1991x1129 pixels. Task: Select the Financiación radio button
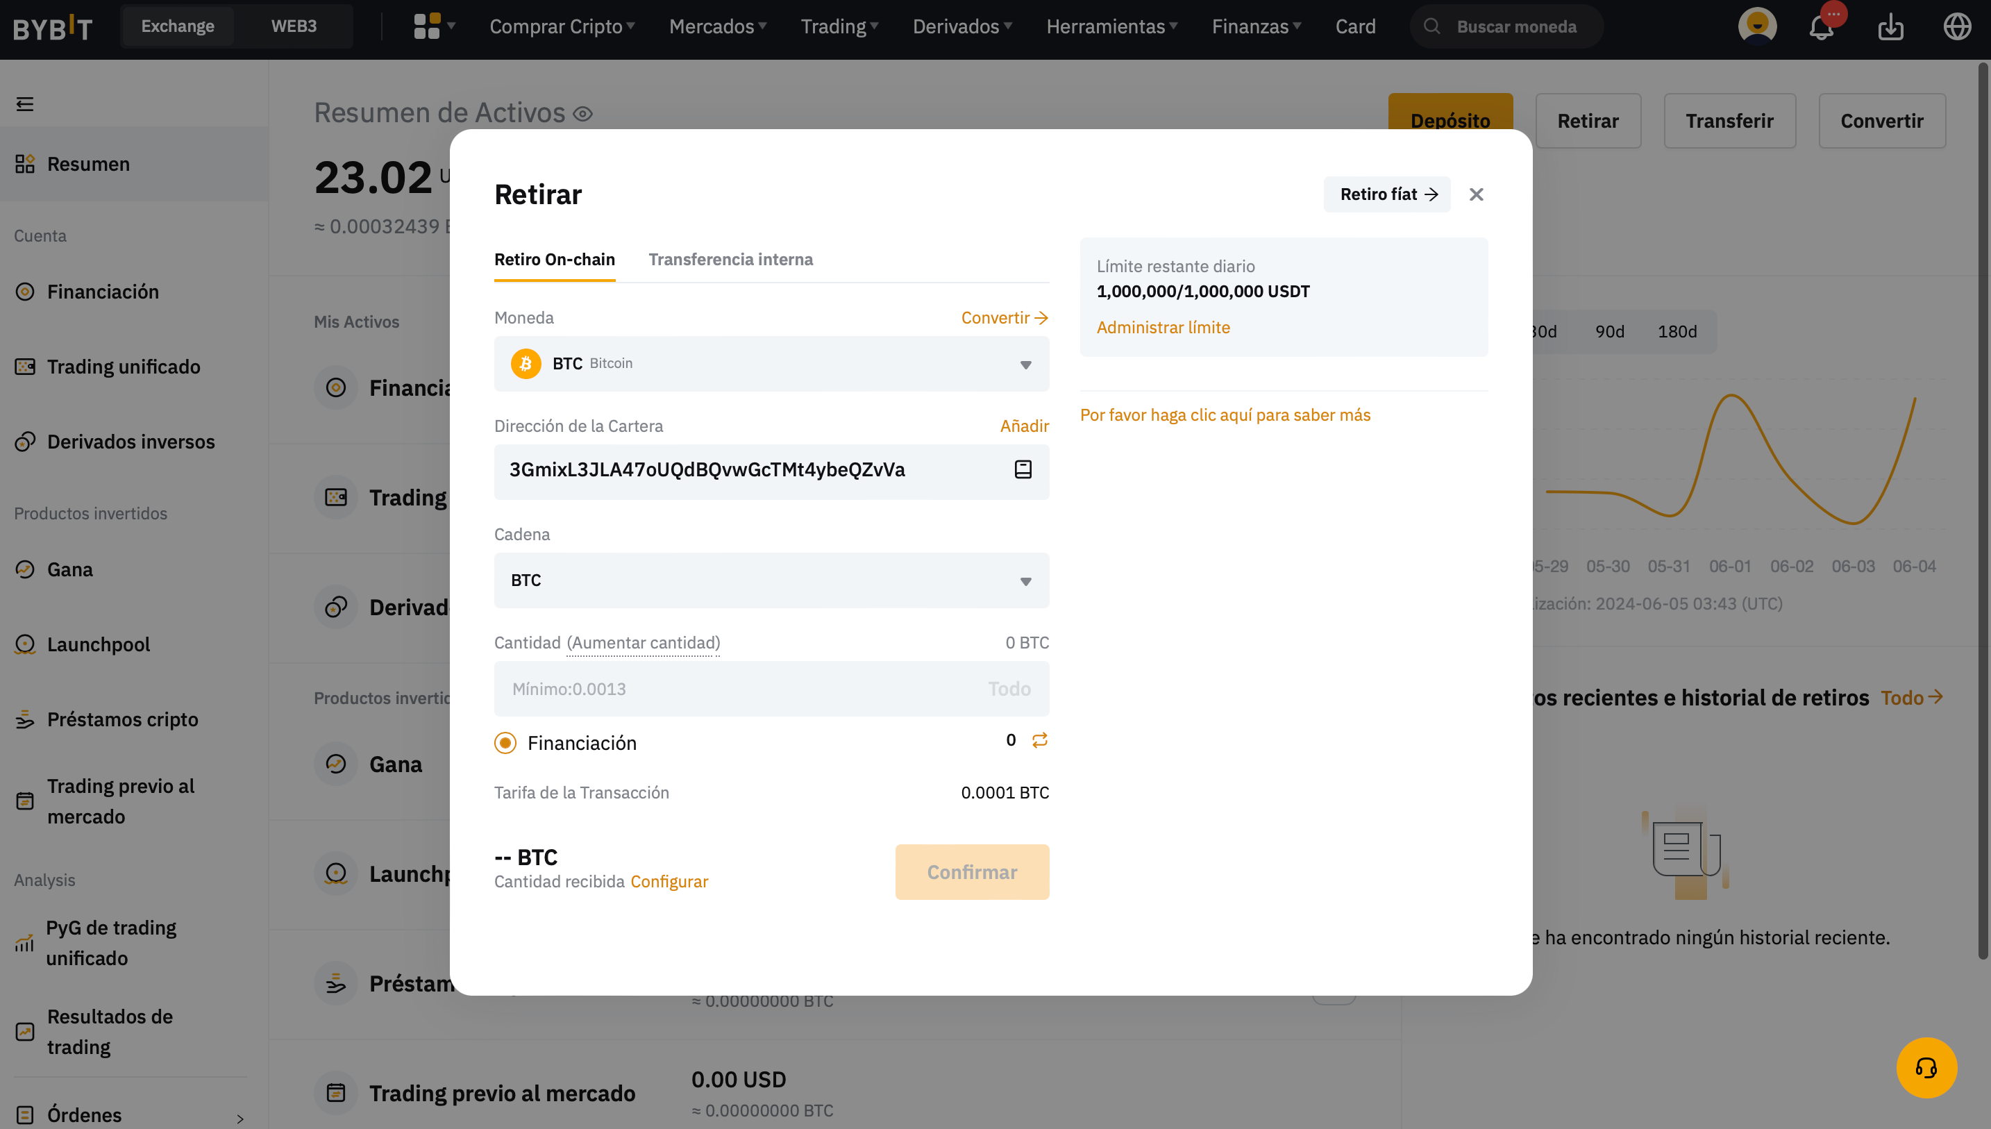coord(505,743)
